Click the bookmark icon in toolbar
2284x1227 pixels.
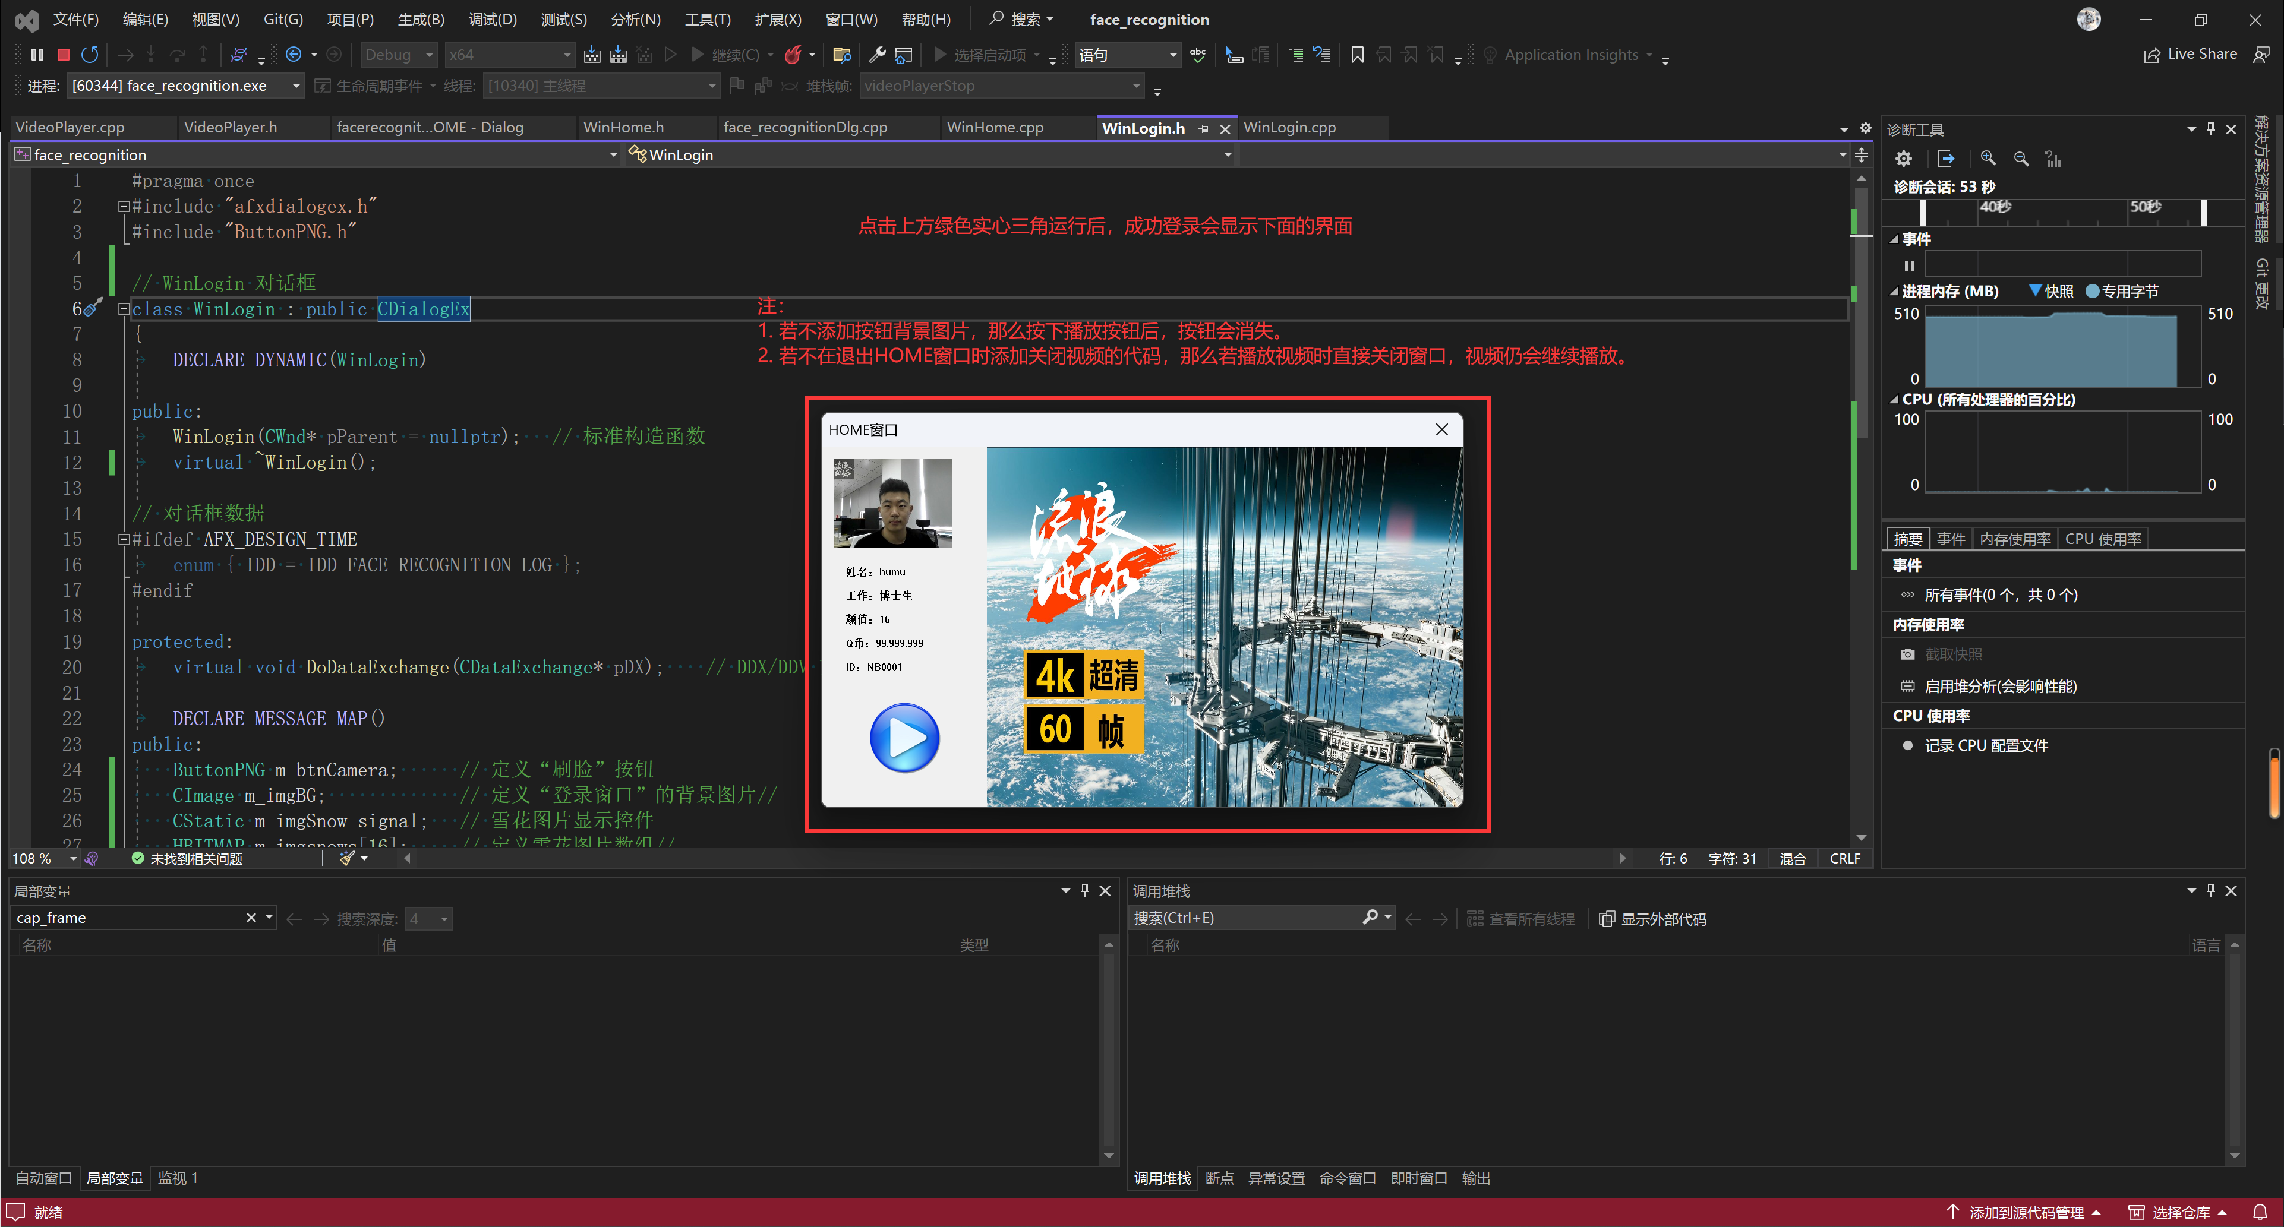point(1356,55)
